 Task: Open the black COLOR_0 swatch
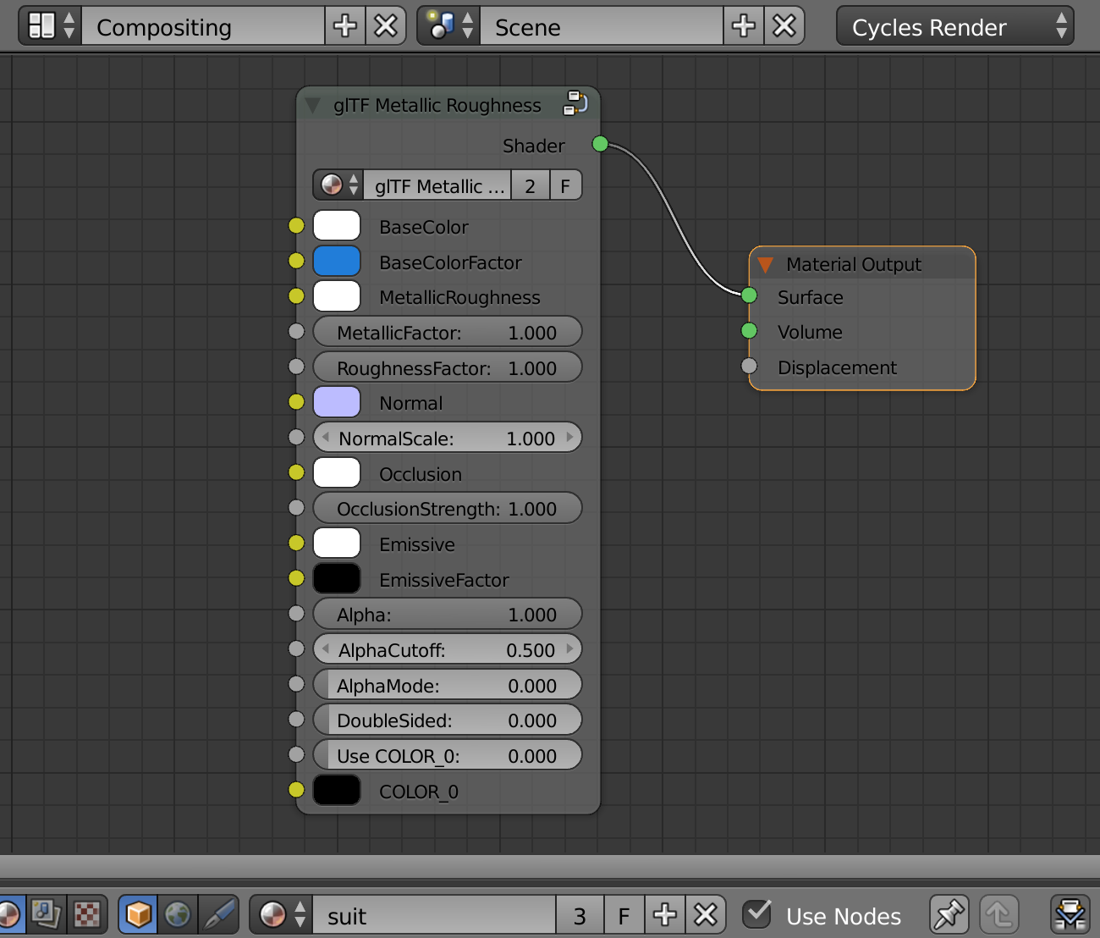[x=337, y=790]
